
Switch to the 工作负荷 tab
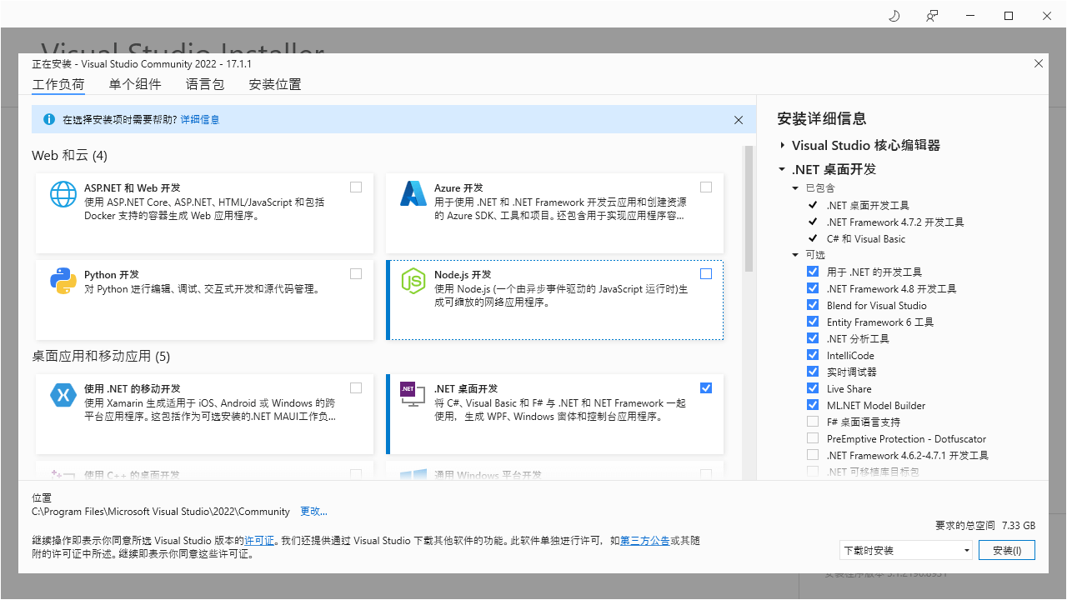coord(58,84)
